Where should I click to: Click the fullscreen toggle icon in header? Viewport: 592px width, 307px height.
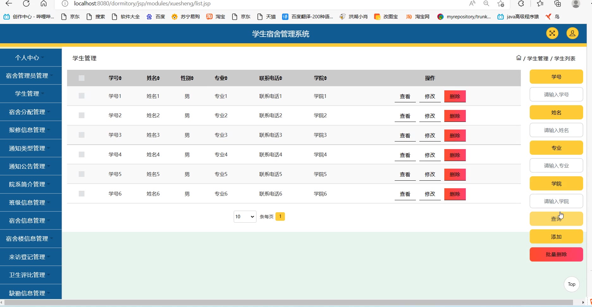pos(552,33)
